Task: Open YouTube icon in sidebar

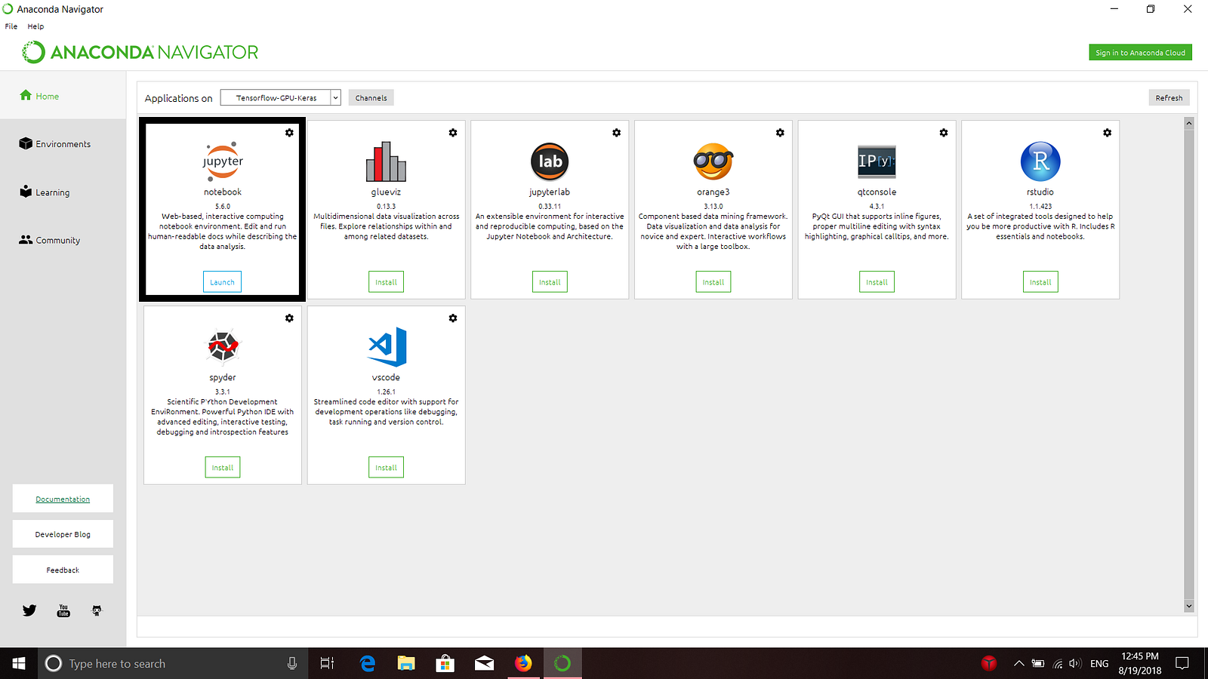Action: pos(63,610)
